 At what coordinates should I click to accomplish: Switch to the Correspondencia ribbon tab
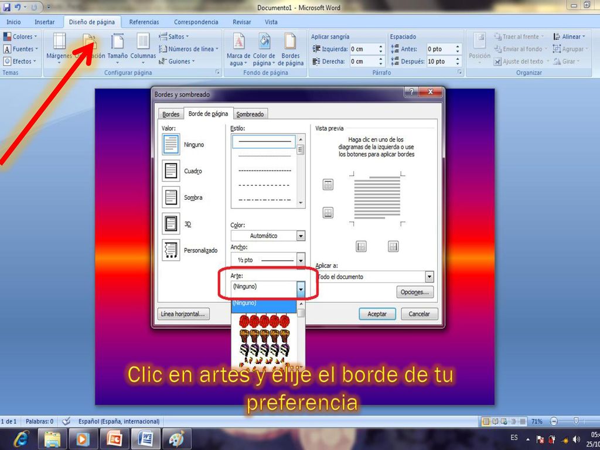196,22
